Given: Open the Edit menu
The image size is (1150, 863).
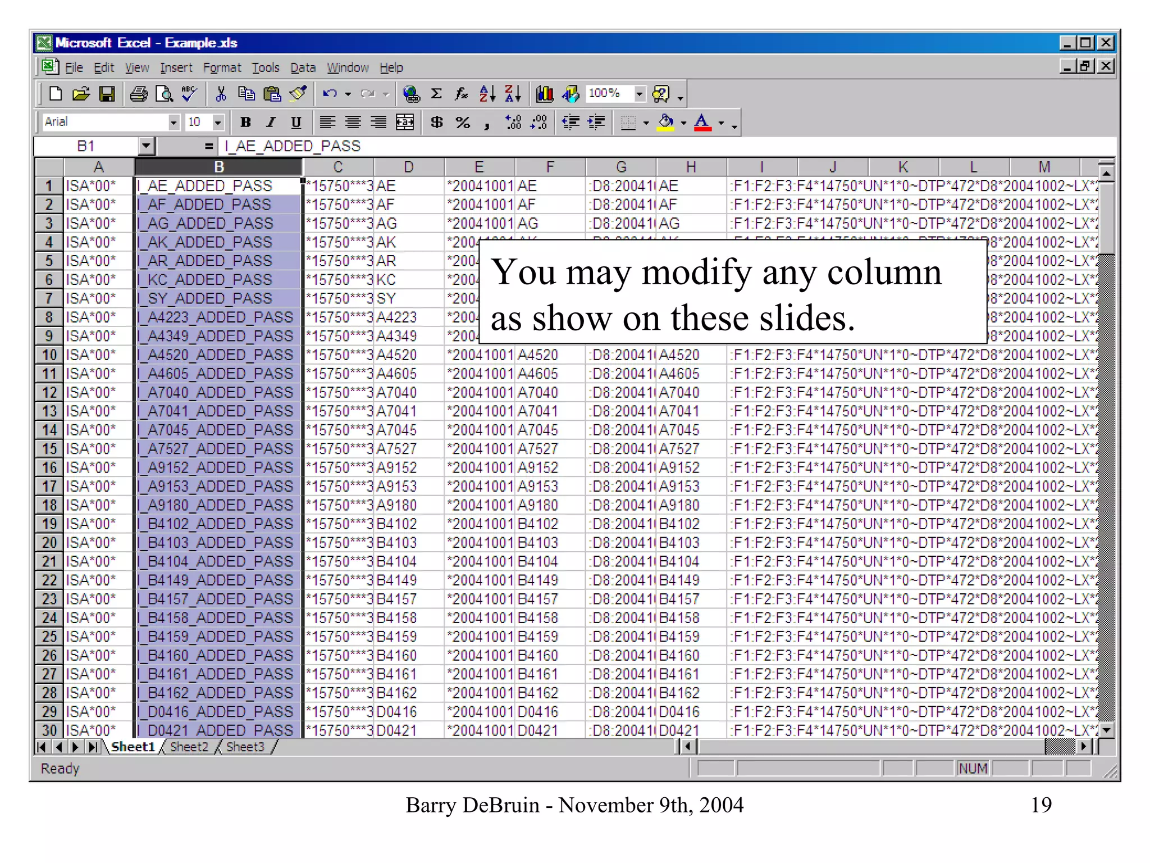Looking at the screenshot, I should pos(104,68).
